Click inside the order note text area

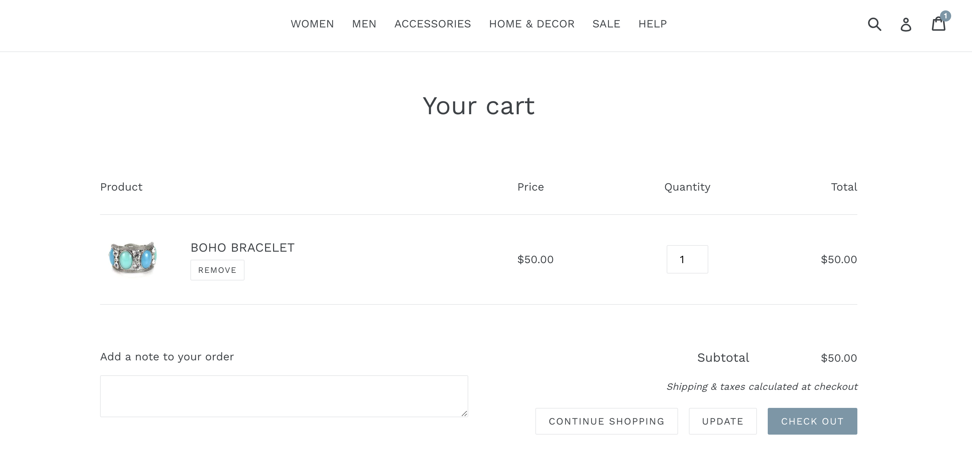point(284,396)
